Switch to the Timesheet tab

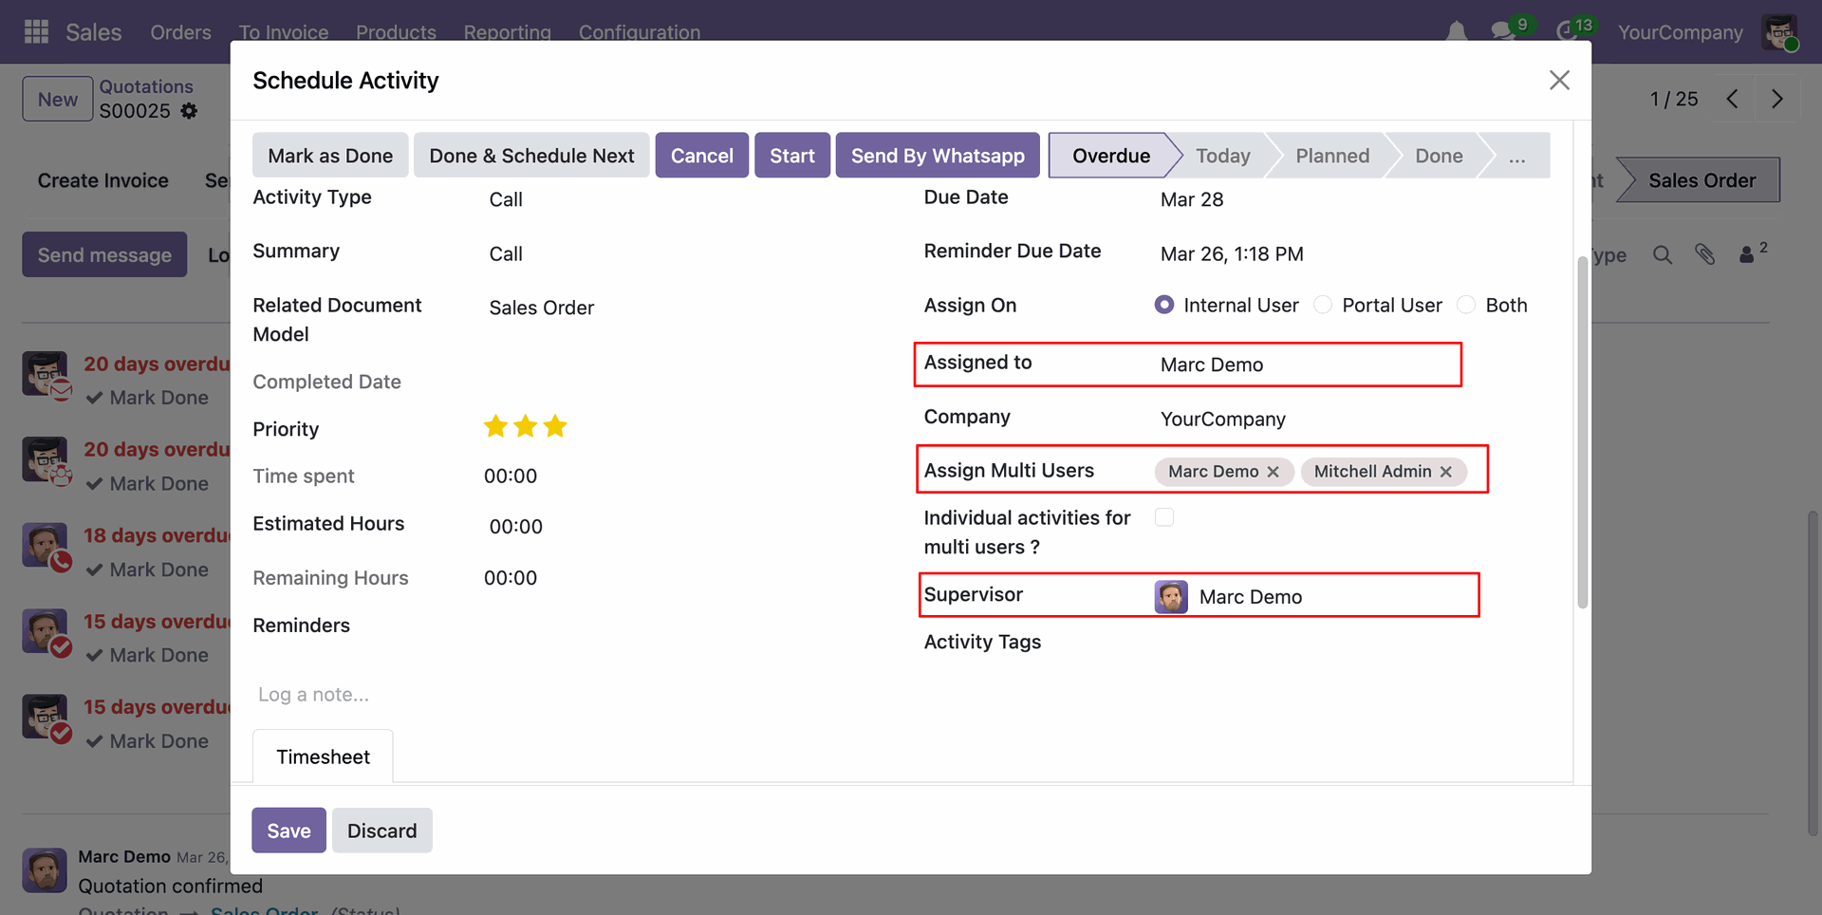click(323, 756)
